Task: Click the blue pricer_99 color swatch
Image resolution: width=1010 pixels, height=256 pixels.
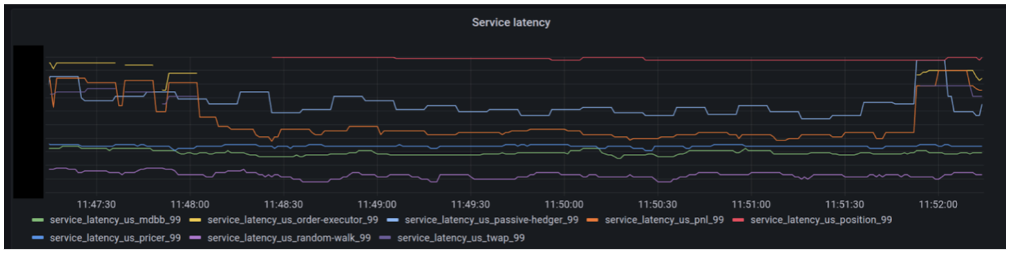Action: [38, 238]
